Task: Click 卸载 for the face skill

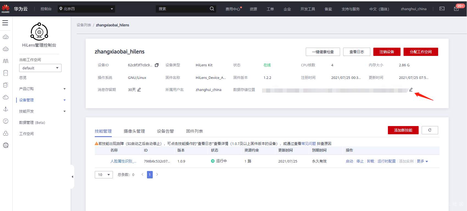Action: click(x=371, y=161)
